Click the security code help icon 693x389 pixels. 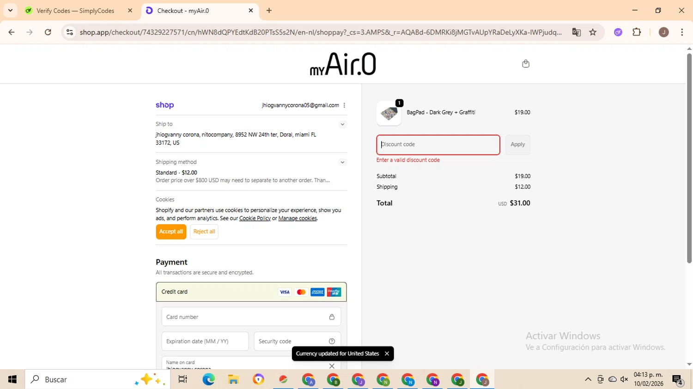[332, 341]
